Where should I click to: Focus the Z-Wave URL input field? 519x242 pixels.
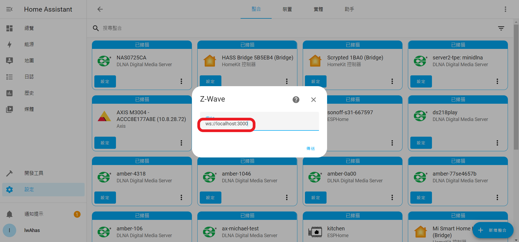coord(259,121)
